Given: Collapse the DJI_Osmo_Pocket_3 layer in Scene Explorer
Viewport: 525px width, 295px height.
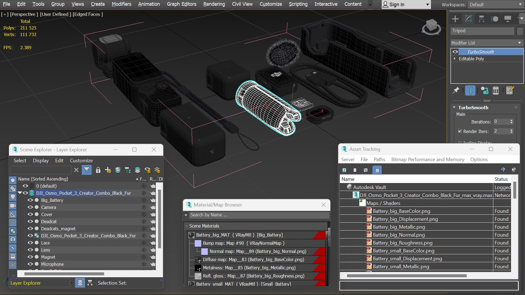Looking at the screenshot, I should tap(20, 193).
